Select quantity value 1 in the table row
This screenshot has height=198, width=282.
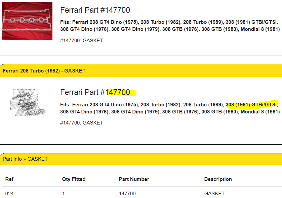(x=64, y=193)
